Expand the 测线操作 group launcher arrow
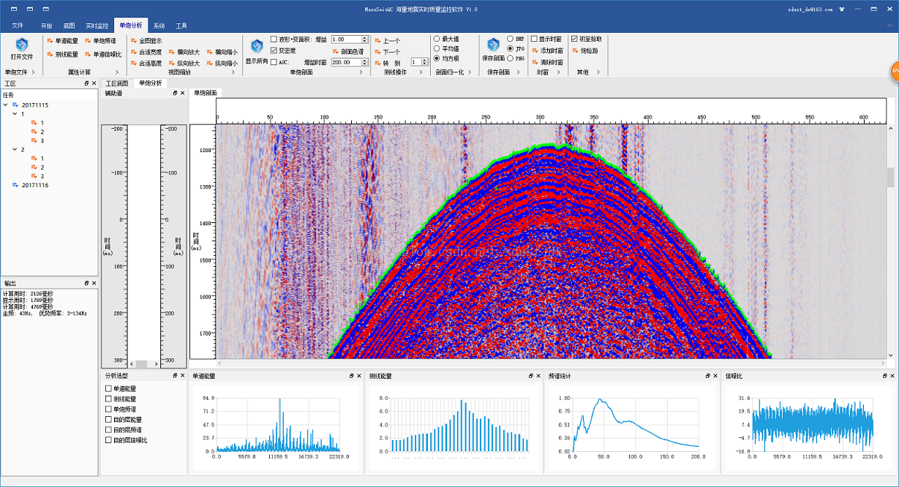Viewport: 899px width, 487px height. point(421,72)
